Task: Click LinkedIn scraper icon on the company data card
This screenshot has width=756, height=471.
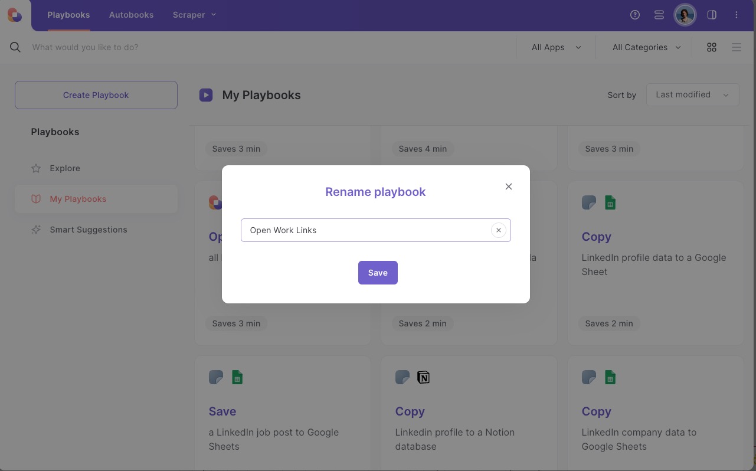Action: (589, 378)
